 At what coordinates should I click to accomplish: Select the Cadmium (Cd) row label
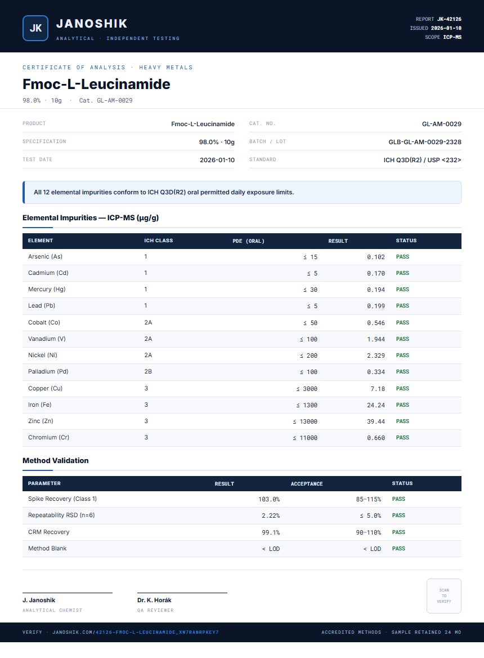coord(48,273)
